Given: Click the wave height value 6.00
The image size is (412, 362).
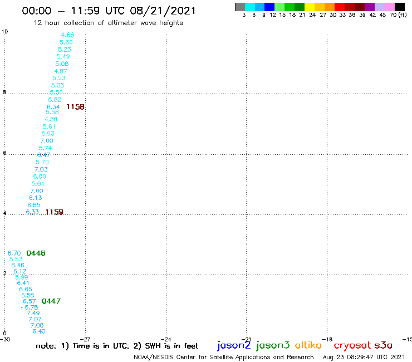Looking at the screenshot, I should coord(40,177).
